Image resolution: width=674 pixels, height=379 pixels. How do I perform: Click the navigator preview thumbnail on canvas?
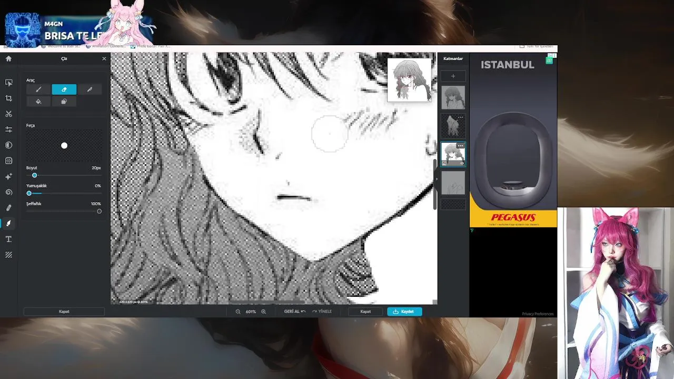point(409,79)
